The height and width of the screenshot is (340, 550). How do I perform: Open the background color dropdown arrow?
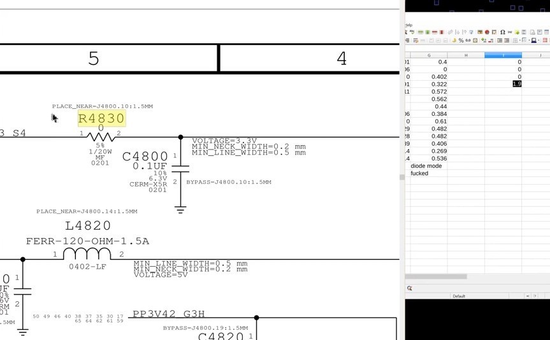coord(539,40)
